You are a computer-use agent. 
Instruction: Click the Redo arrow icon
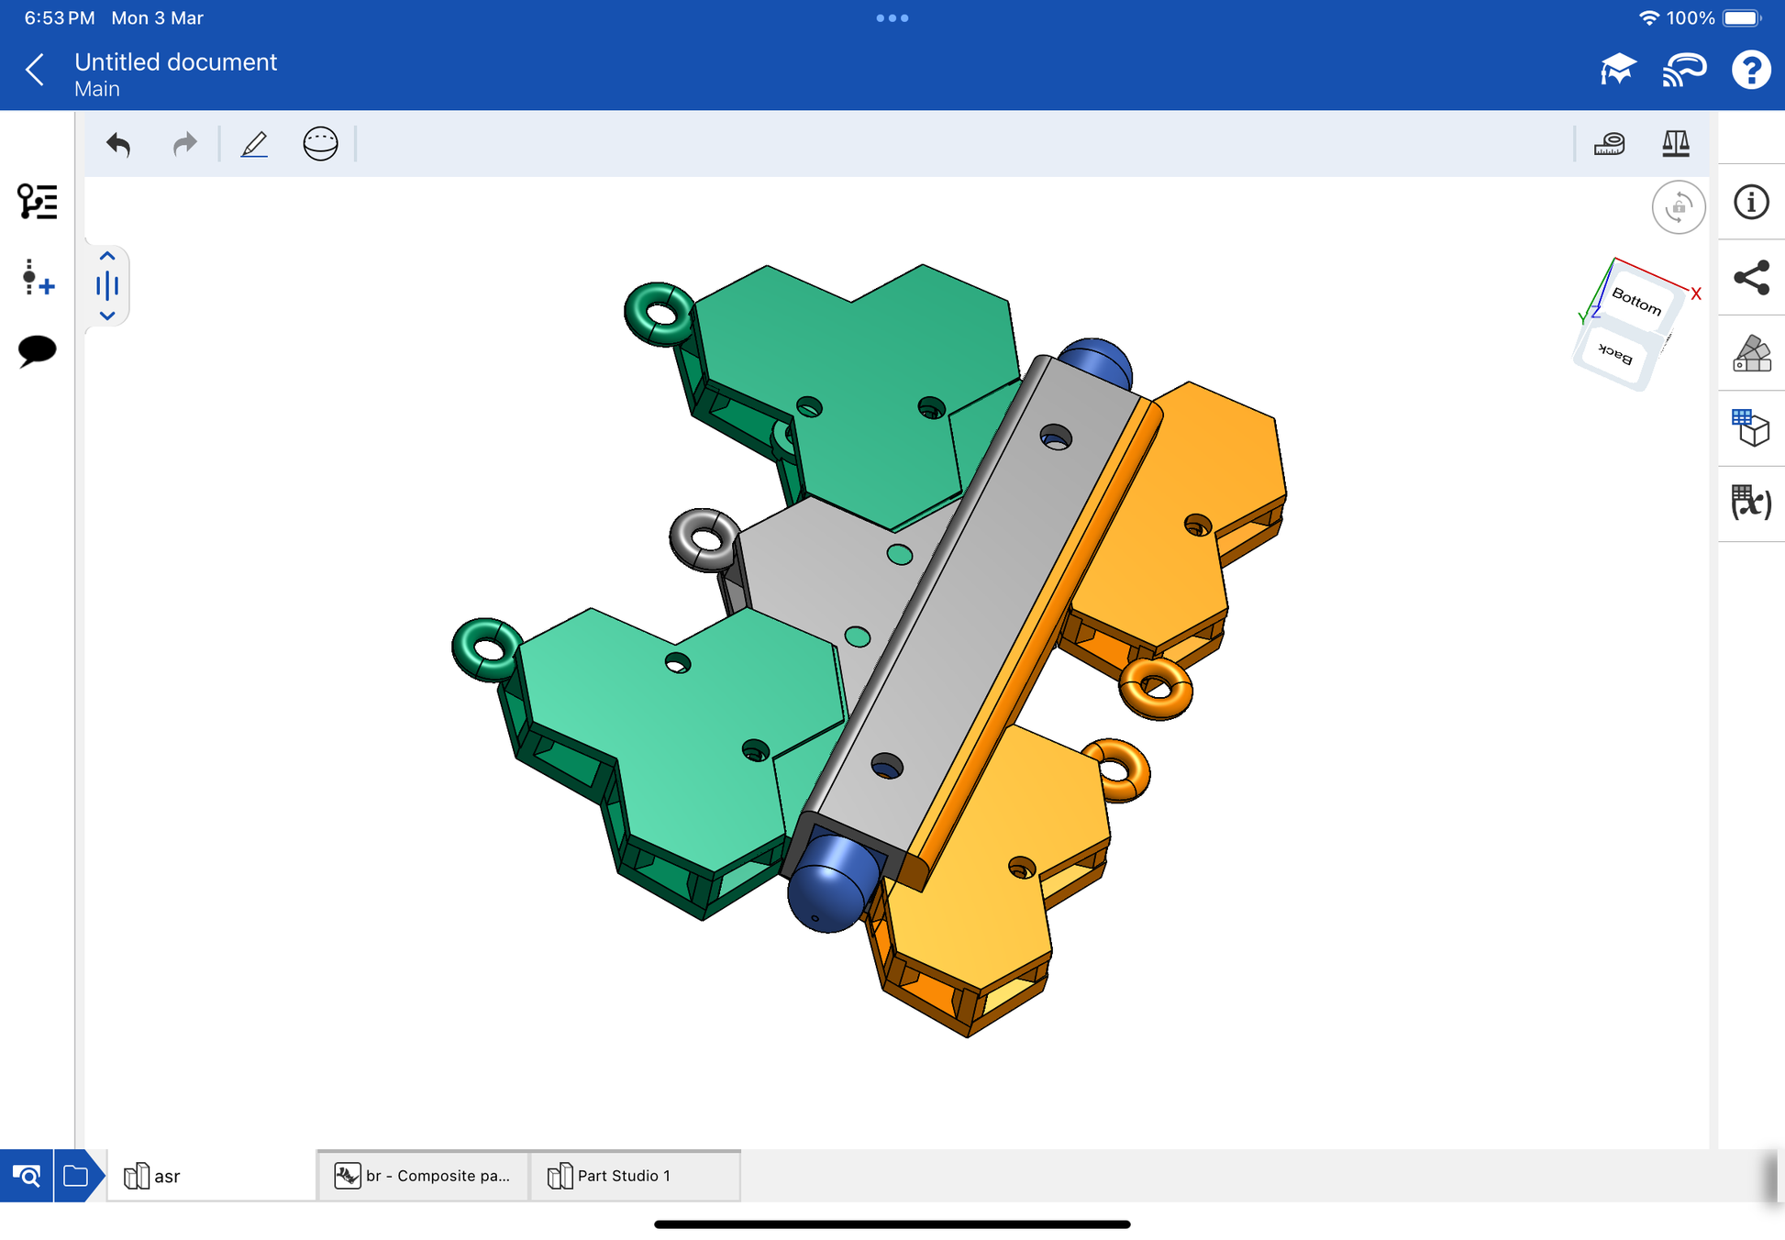[185, 144]
